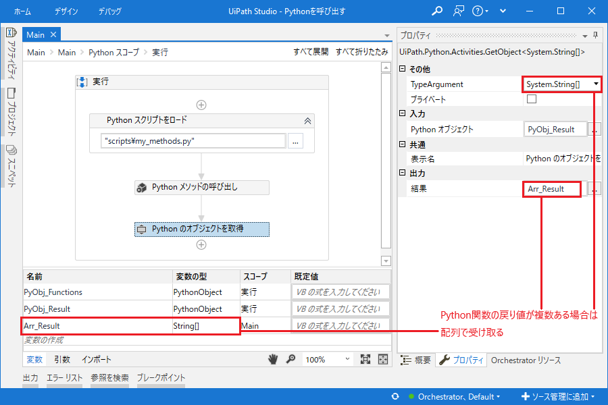Image resolution: width=608 pixels, height=405 pixels.
Task: Collapse the ribbon with title bar chevron
Action: pyautogui.click(x=503, y=11)
